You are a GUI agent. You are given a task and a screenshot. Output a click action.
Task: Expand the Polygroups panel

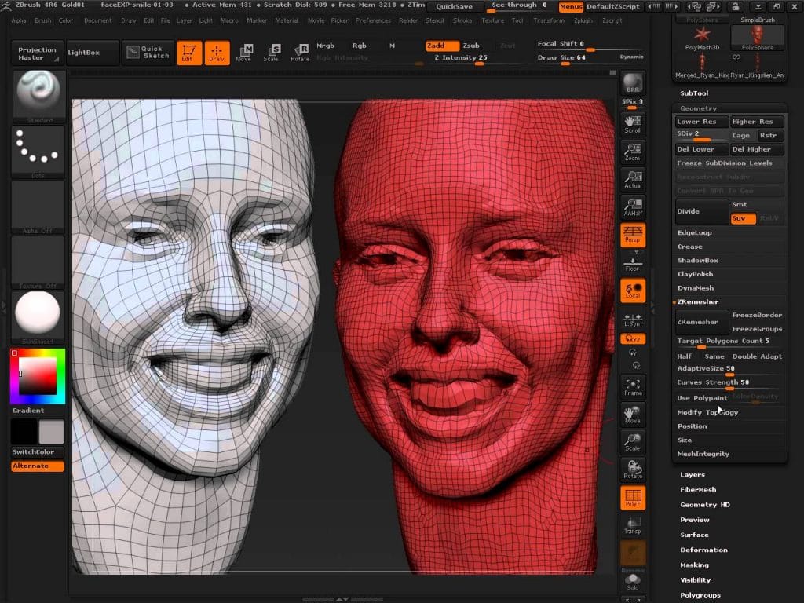(700, 595)
